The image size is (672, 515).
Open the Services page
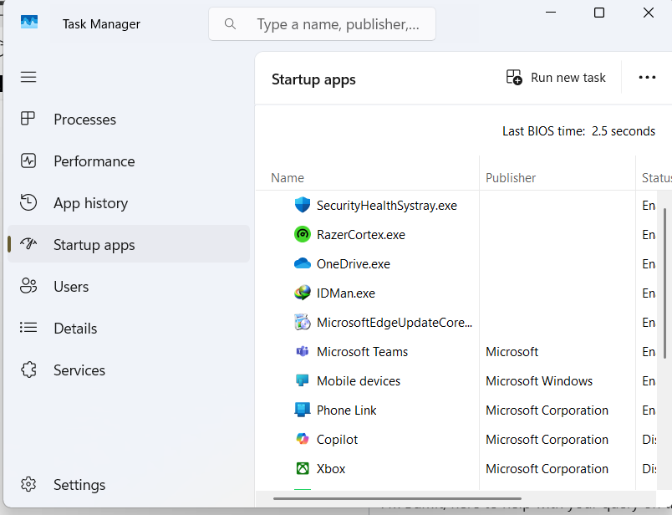pos(129,370)
